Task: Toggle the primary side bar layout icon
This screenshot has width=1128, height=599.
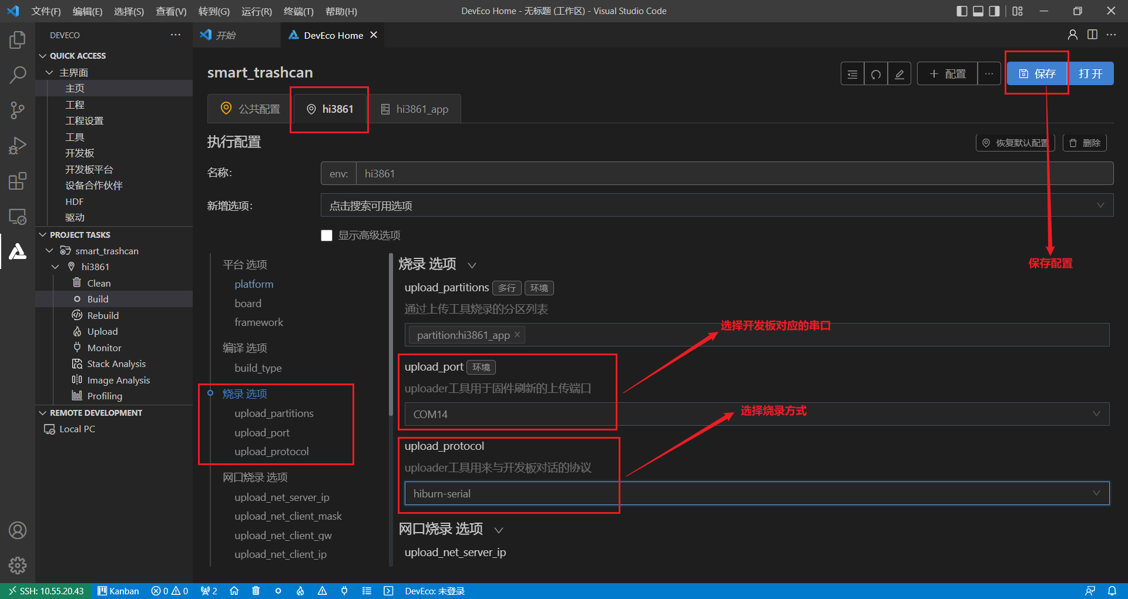Action: [962, 11]
